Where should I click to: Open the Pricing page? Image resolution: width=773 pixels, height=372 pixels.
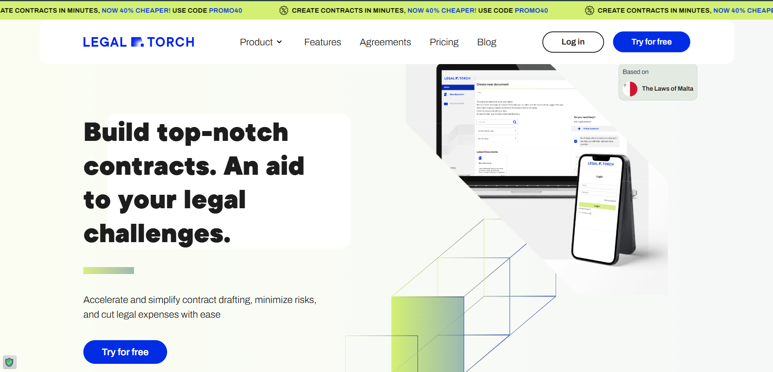pos(444,42)
